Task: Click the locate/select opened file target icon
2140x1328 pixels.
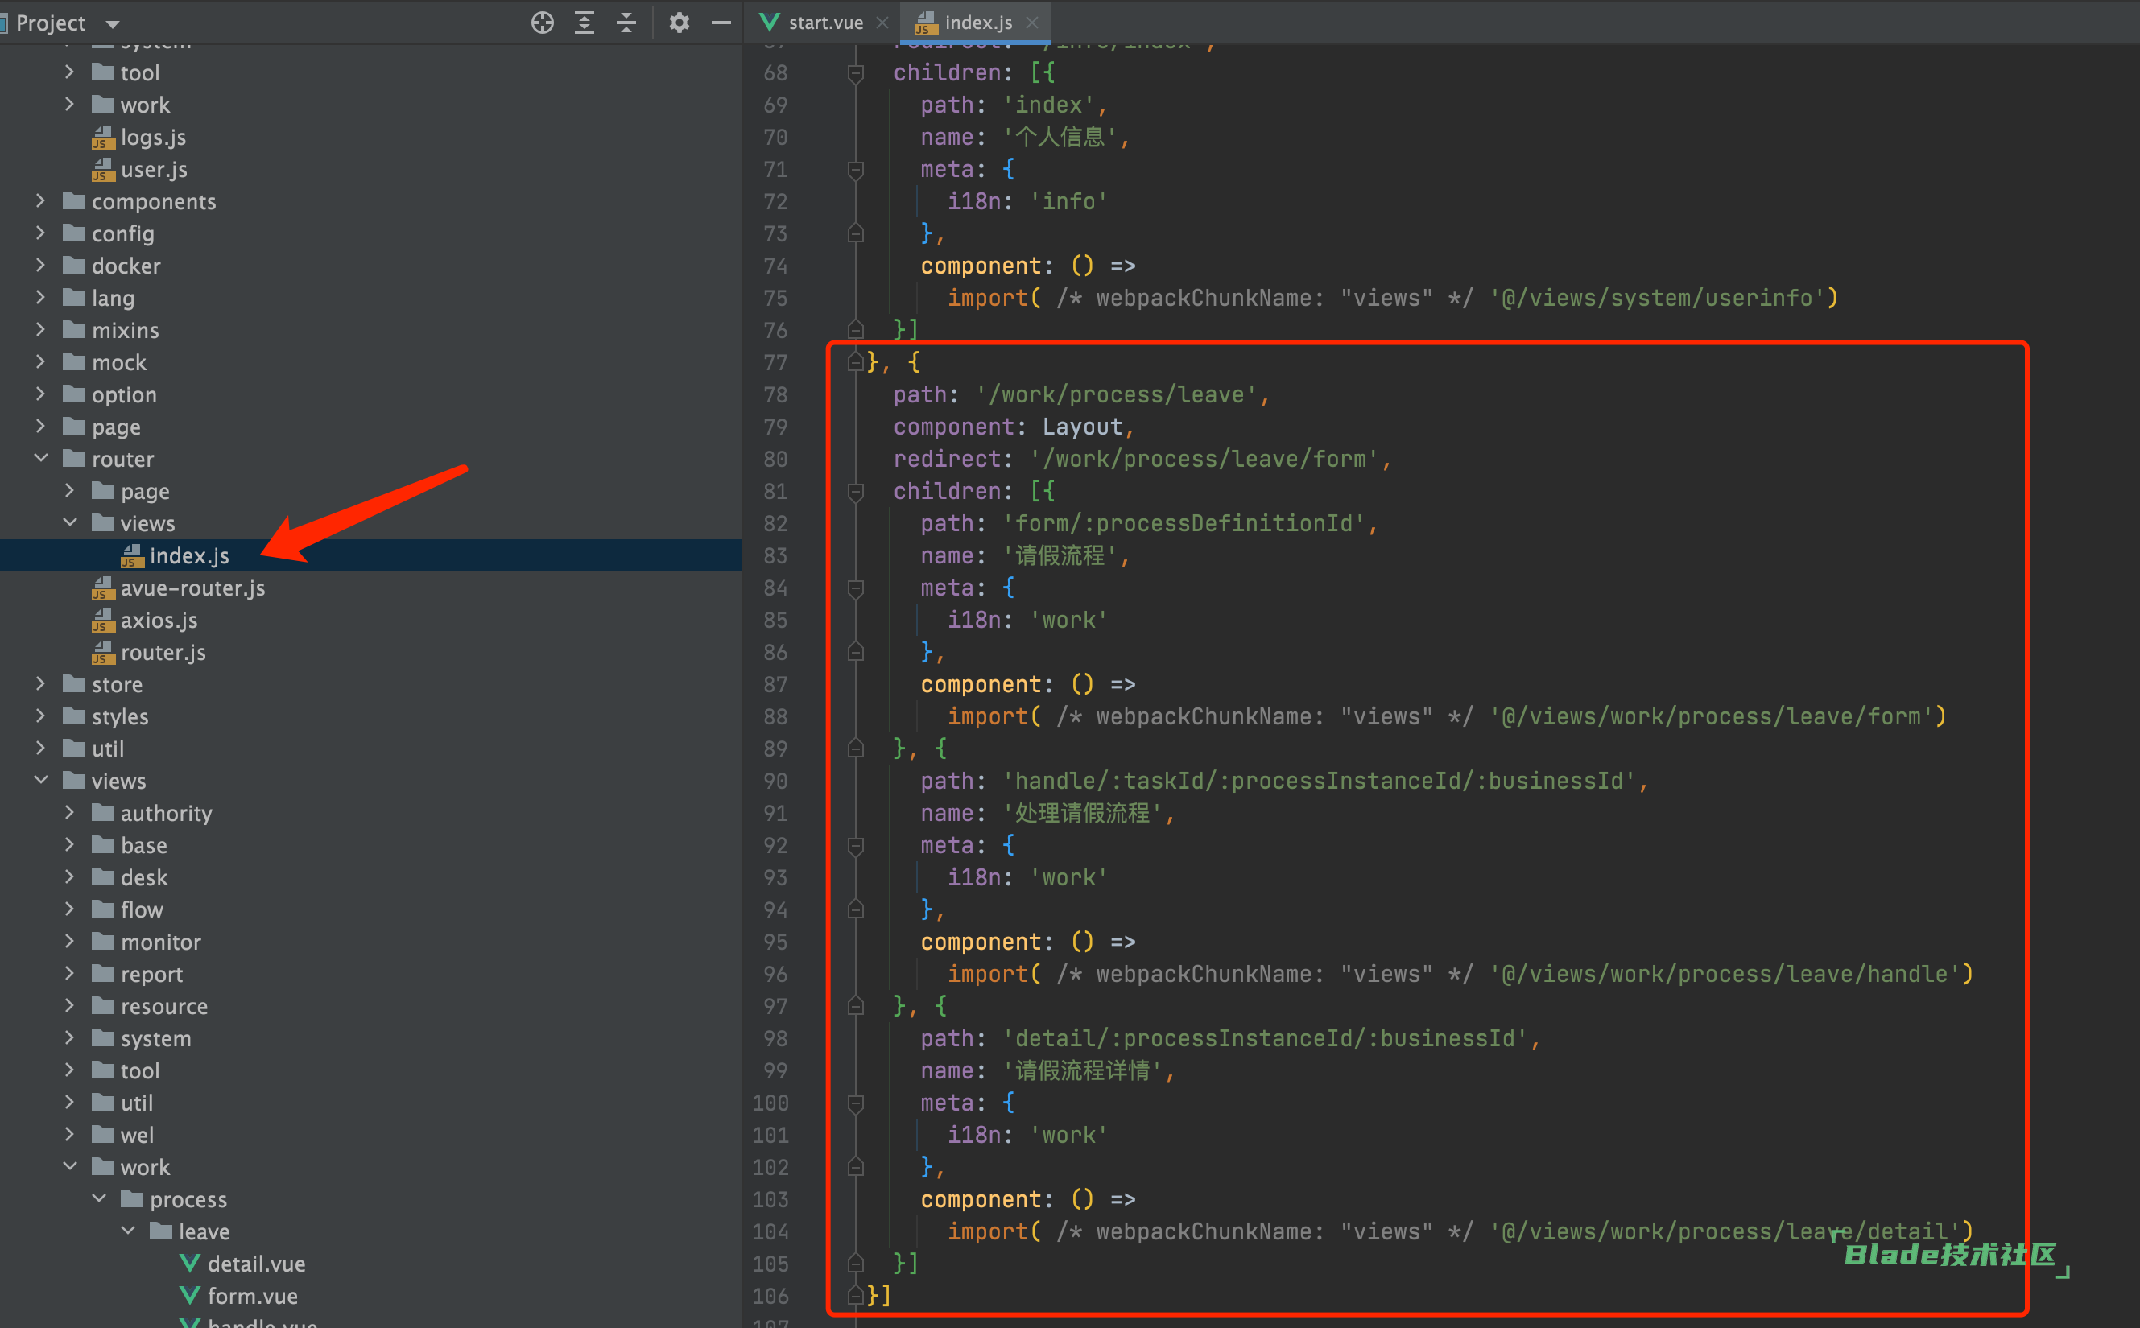Action: [542, 23]
